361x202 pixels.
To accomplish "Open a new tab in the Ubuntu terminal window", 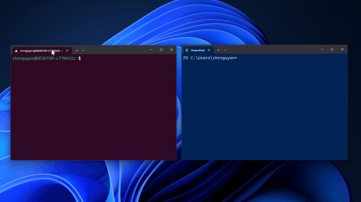I will 77,50.
